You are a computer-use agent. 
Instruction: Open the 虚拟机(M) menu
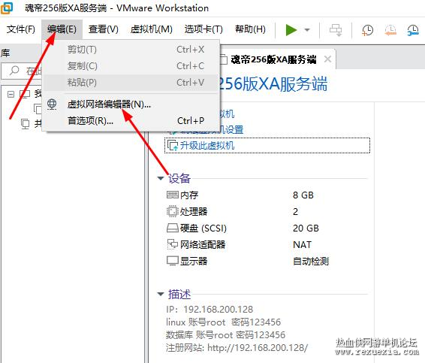pos(151,29)
